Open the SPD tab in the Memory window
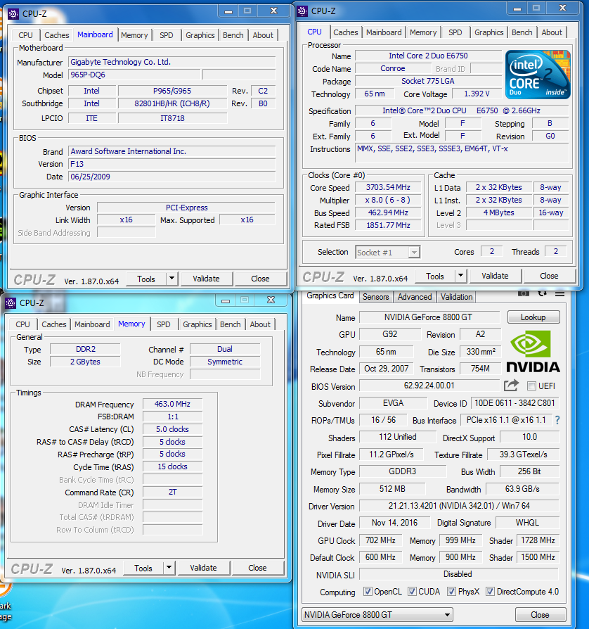The image size is (589, 629). tap(163, 324)
